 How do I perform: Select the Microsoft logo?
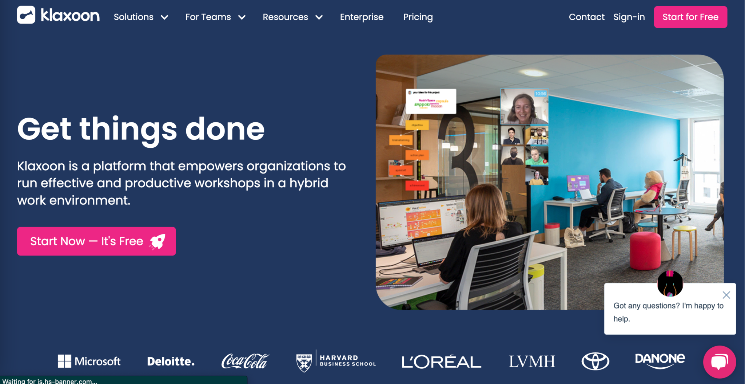click(89, 361)
